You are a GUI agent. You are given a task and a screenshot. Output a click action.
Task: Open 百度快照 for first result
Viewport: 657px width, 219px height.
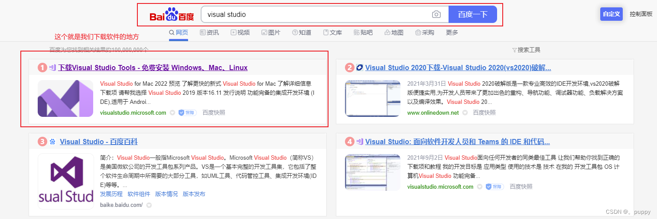click(214, 113)
